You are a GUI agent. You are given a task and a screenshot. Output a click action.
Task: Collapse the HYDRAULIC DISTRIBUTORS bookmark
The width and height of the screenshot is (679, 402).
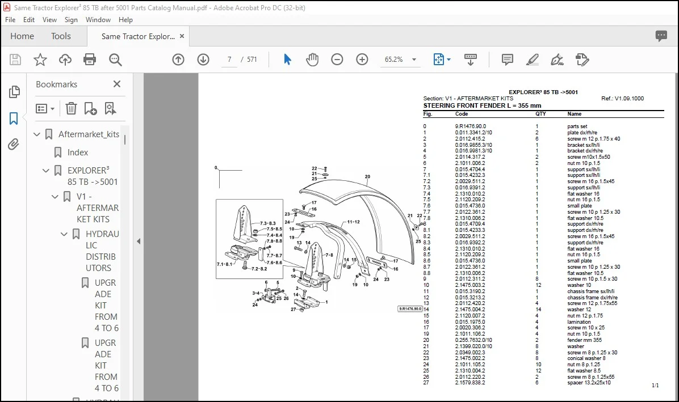click(64, 234)
